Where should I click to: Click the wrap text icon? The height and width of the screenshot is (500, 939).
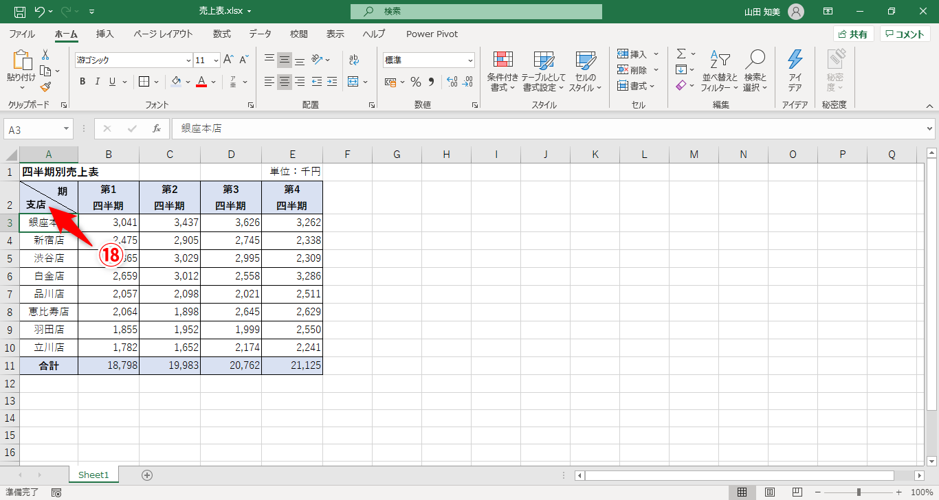pyautogui.click(x=354, y=60)
